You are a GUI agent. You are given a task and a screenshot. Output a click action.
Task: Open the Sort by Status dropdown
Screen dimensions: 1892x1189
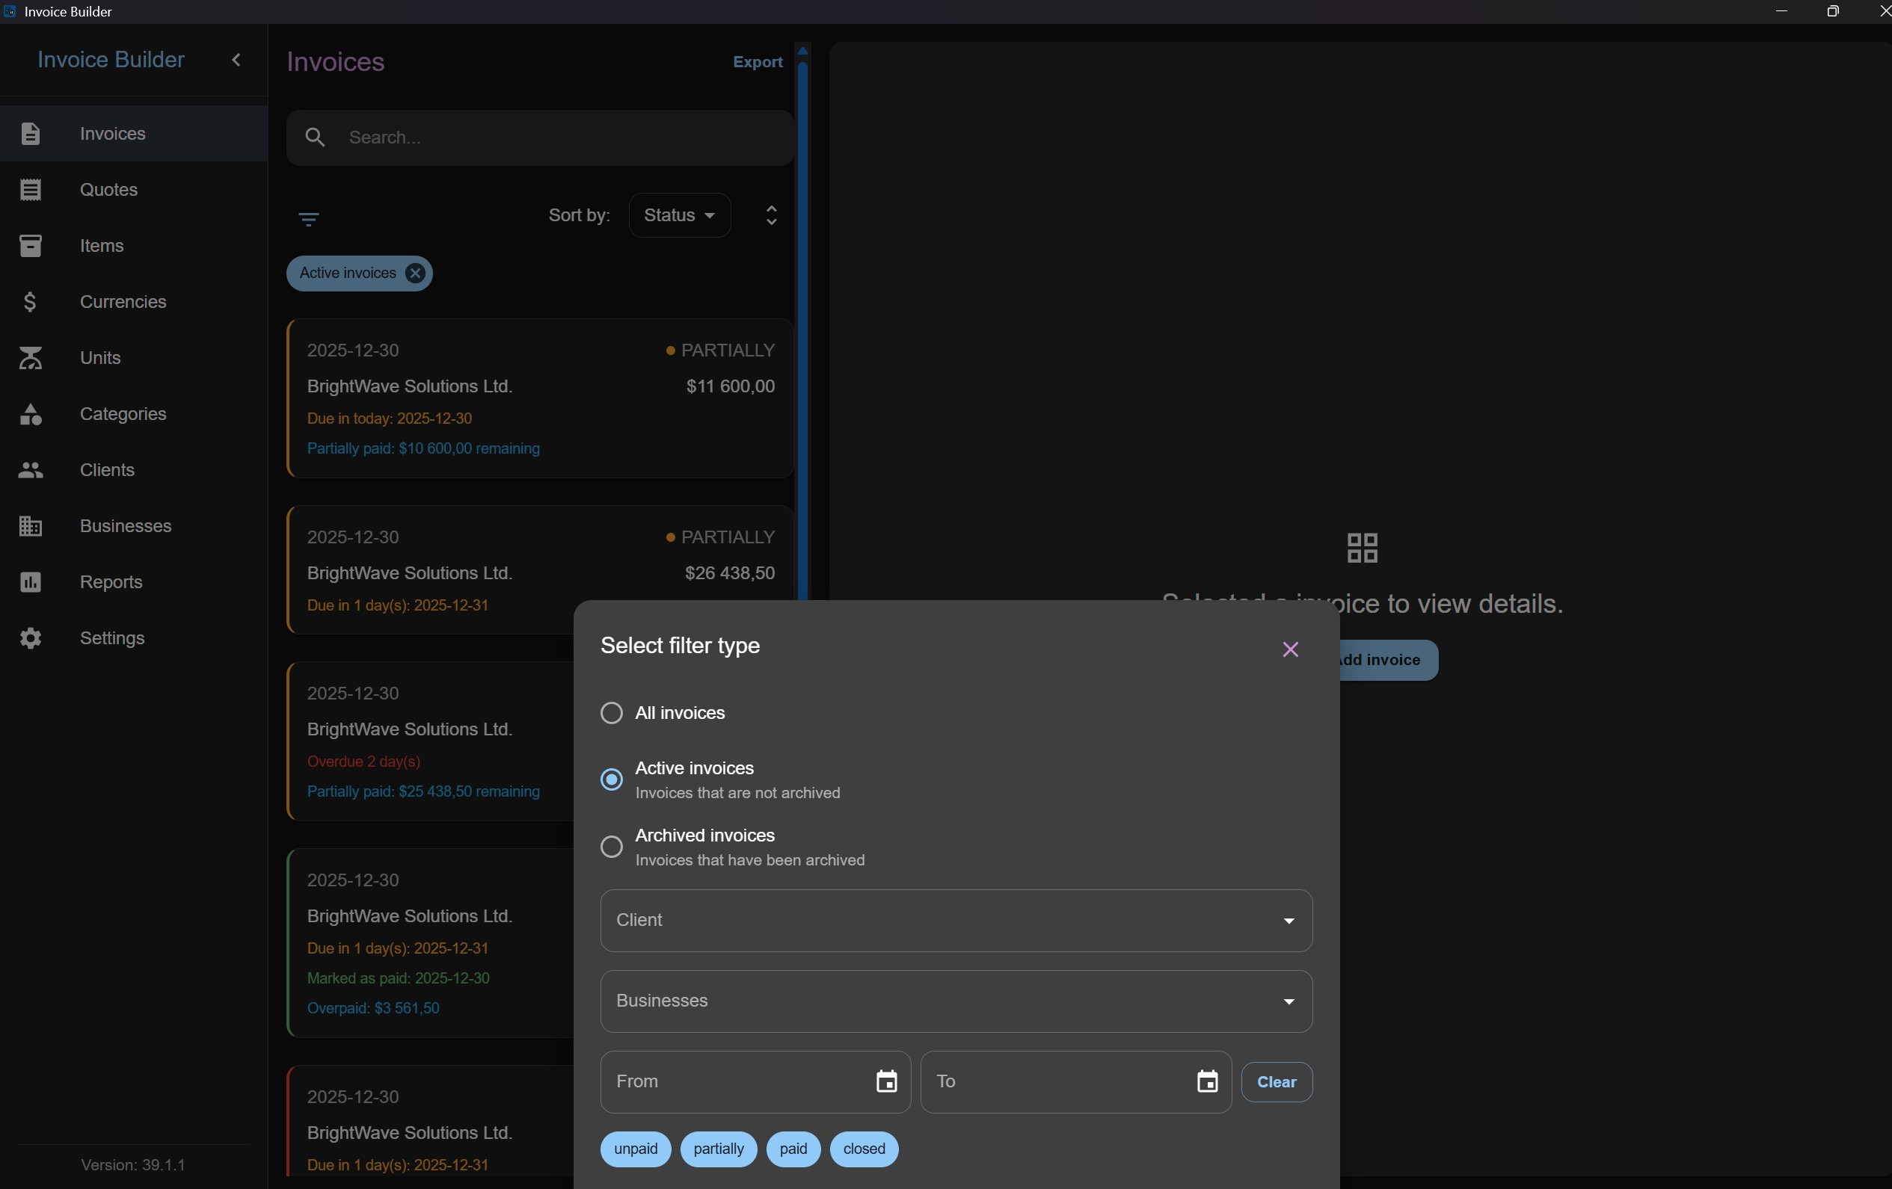click(x=680, y=215)
